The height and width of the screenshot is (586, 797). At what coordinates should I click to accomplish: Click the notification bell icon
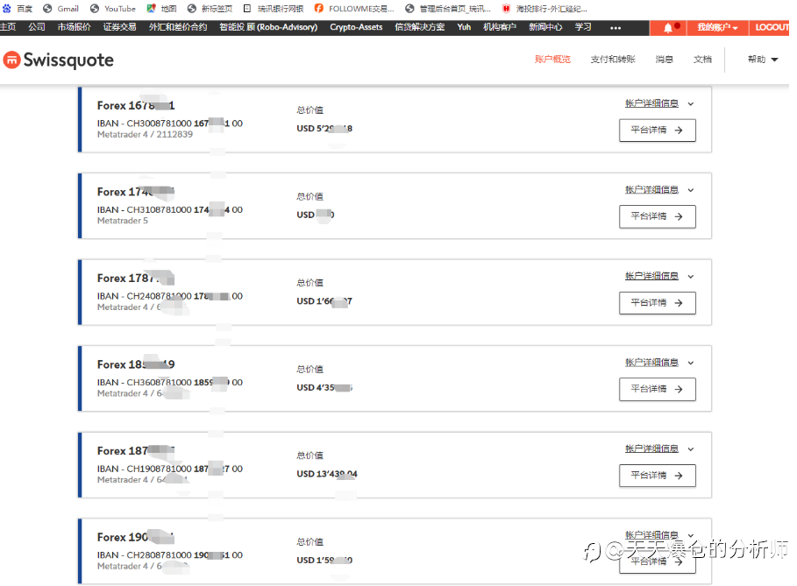(668, 28)
